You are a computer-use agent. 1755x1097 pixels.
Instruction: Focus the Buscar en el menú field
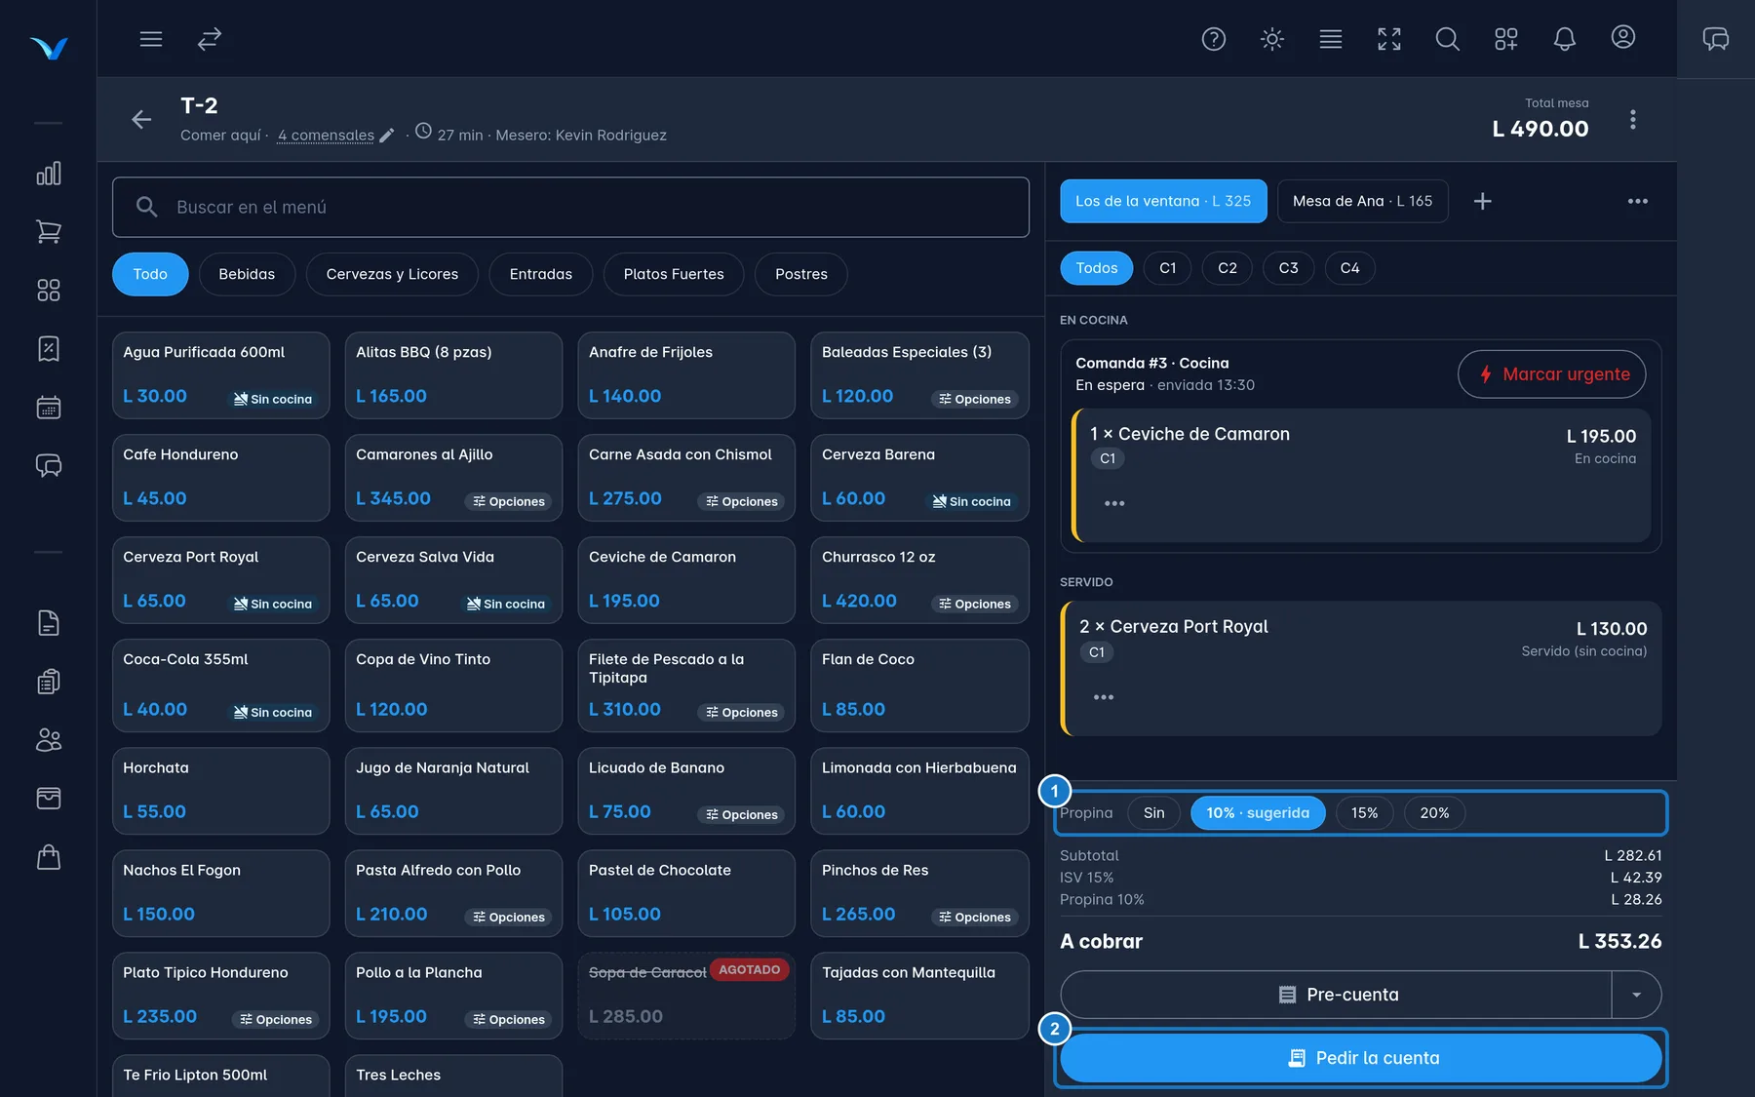570,207
